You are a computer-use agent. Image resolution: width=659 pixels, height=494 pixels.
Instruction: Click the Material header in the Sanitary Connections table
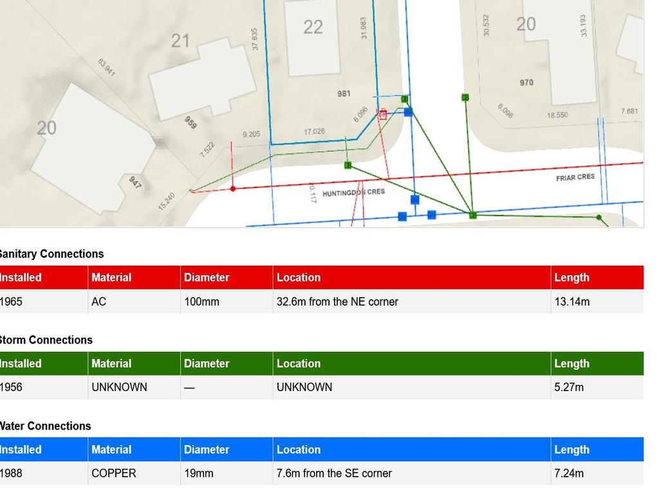click(x=111, y=278)
